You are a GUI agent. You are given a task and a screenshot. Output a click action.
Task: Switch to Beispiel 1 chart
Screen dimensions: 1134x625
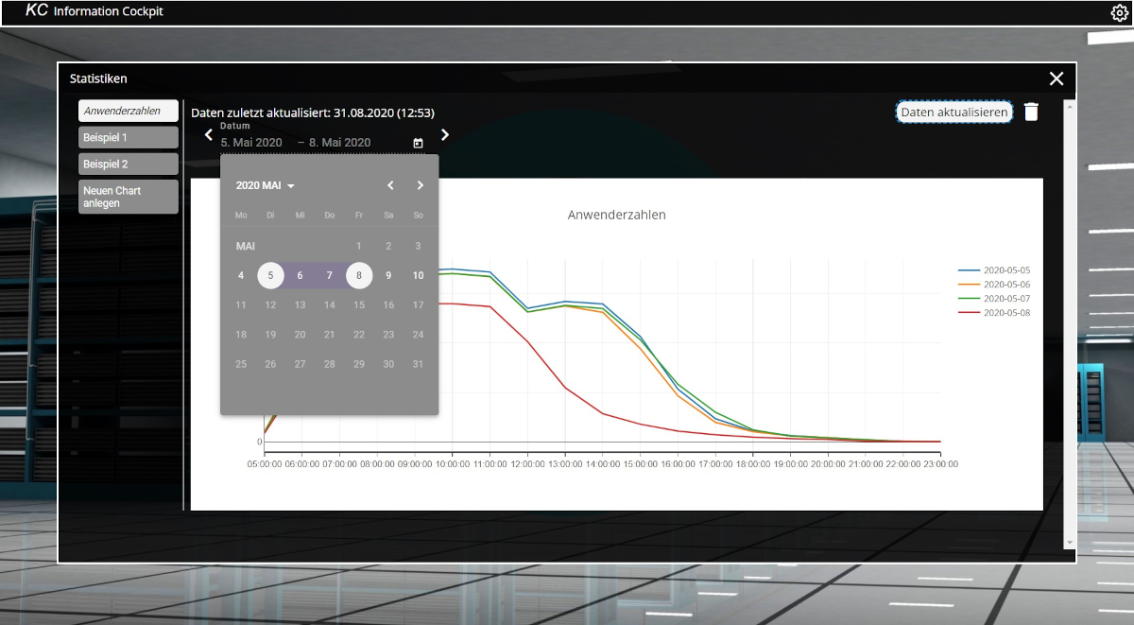(x=128, y=137)
